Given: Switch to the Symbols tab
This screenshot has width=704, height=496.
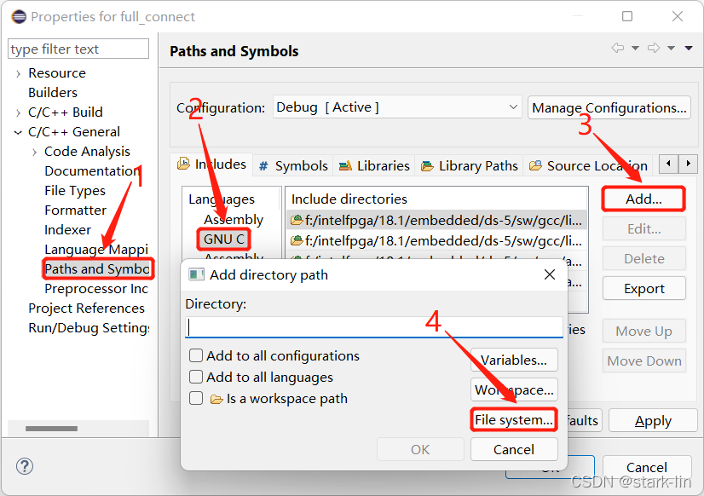Looking at the screenshot, I should click(x=294, y=166).
